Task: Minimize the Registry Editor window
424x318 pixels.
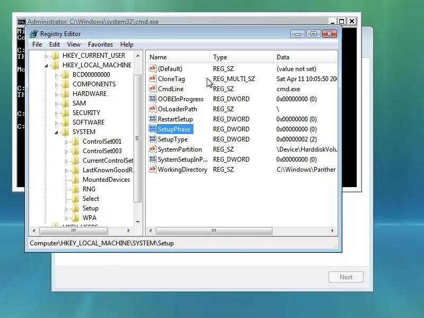Action: 298,34
